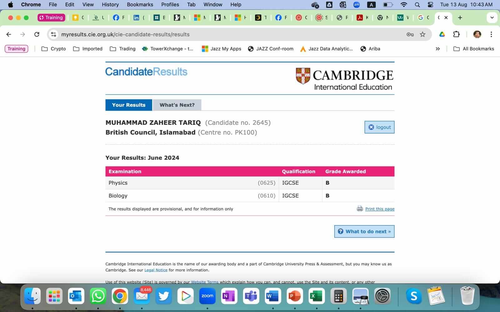Screen dimensions: 500x312
Task: Open WhatsApp from the dock
Action: (98, 296)
